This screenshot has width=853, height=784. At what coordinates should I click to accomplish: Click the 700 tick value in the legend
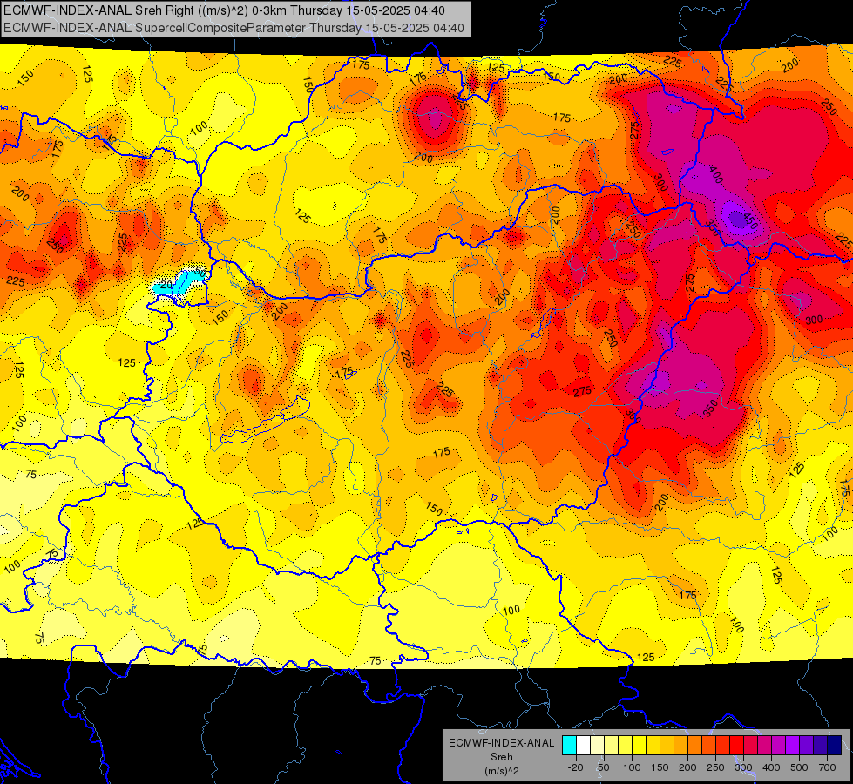tap(827, 767)
